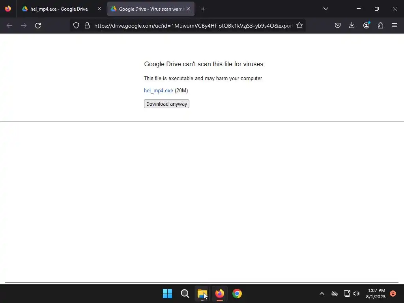Go forward to the next page
404x303 pixels.
pos(24,26)
